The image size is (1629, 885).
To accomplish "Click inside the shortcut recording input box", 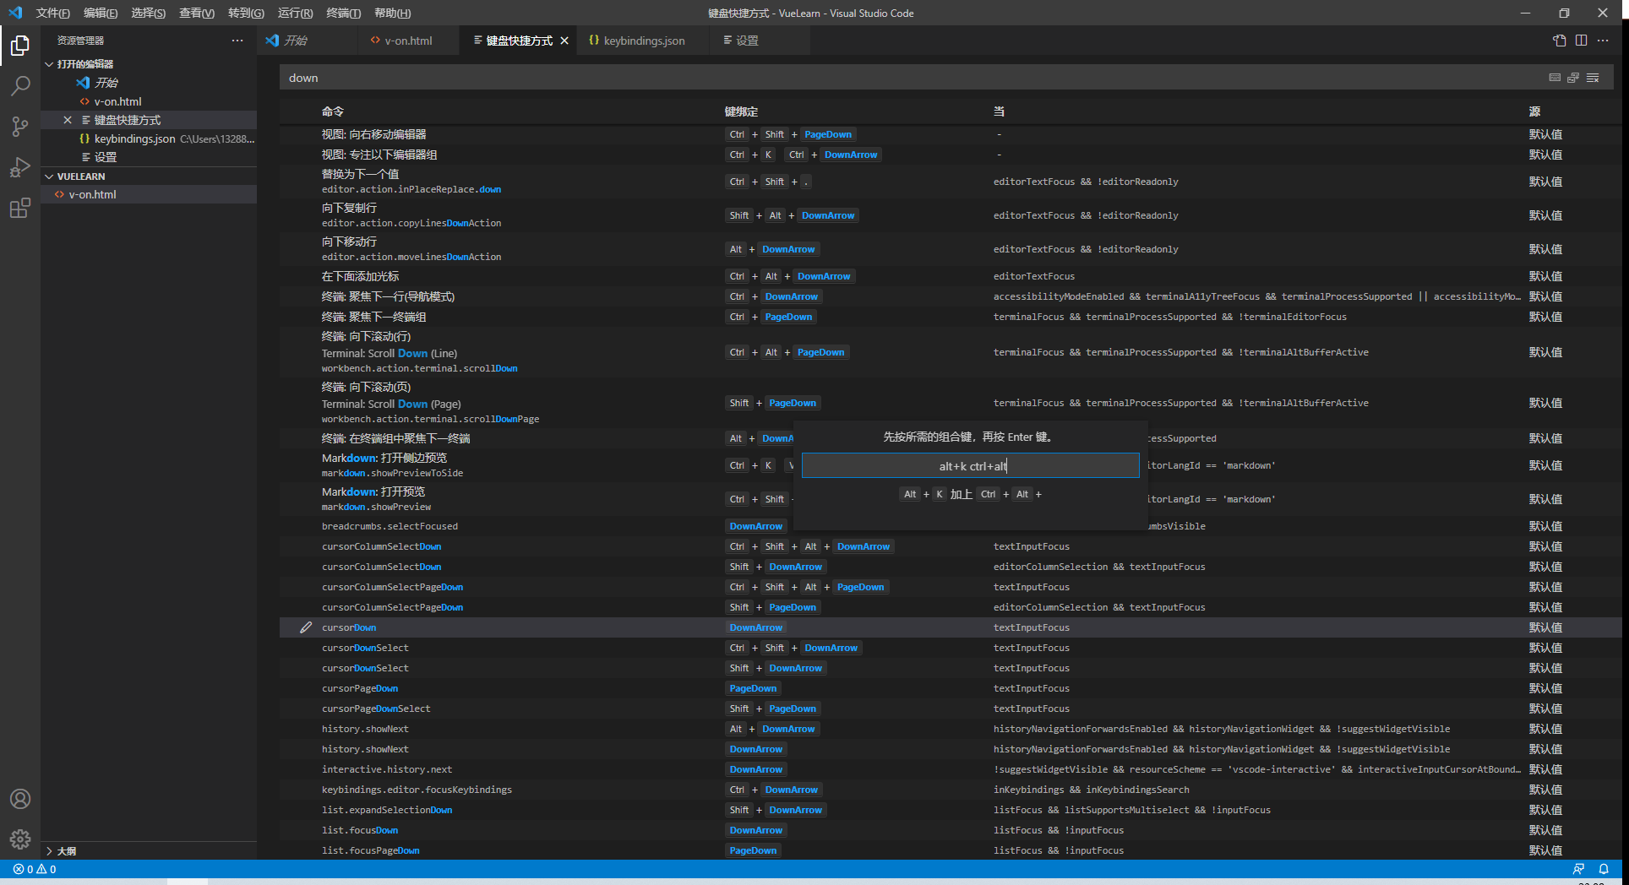I will [x=970, y=465].
